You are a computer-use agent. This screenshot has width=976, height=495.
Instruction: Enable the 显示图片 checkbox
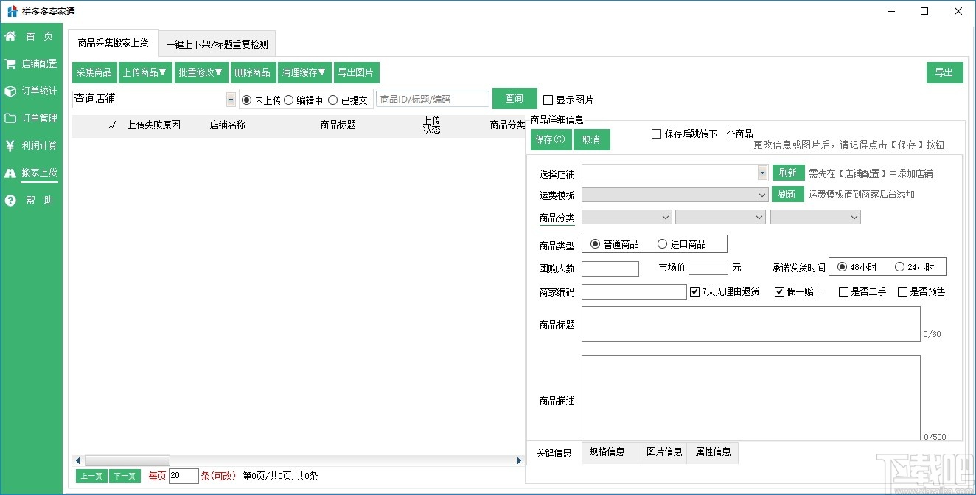pos(548,99)
